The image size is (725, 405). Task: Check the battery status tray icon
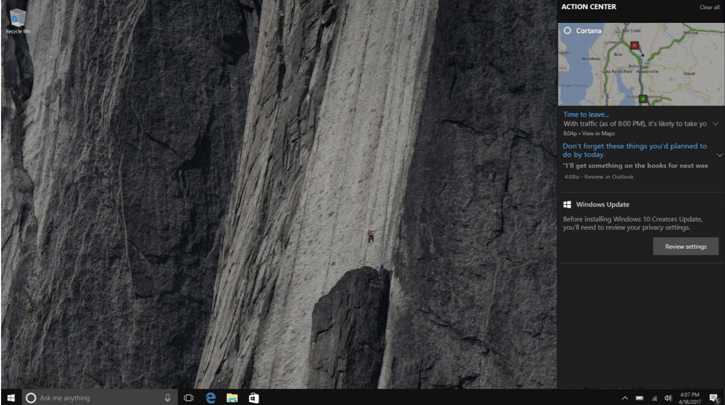(640, 398)
